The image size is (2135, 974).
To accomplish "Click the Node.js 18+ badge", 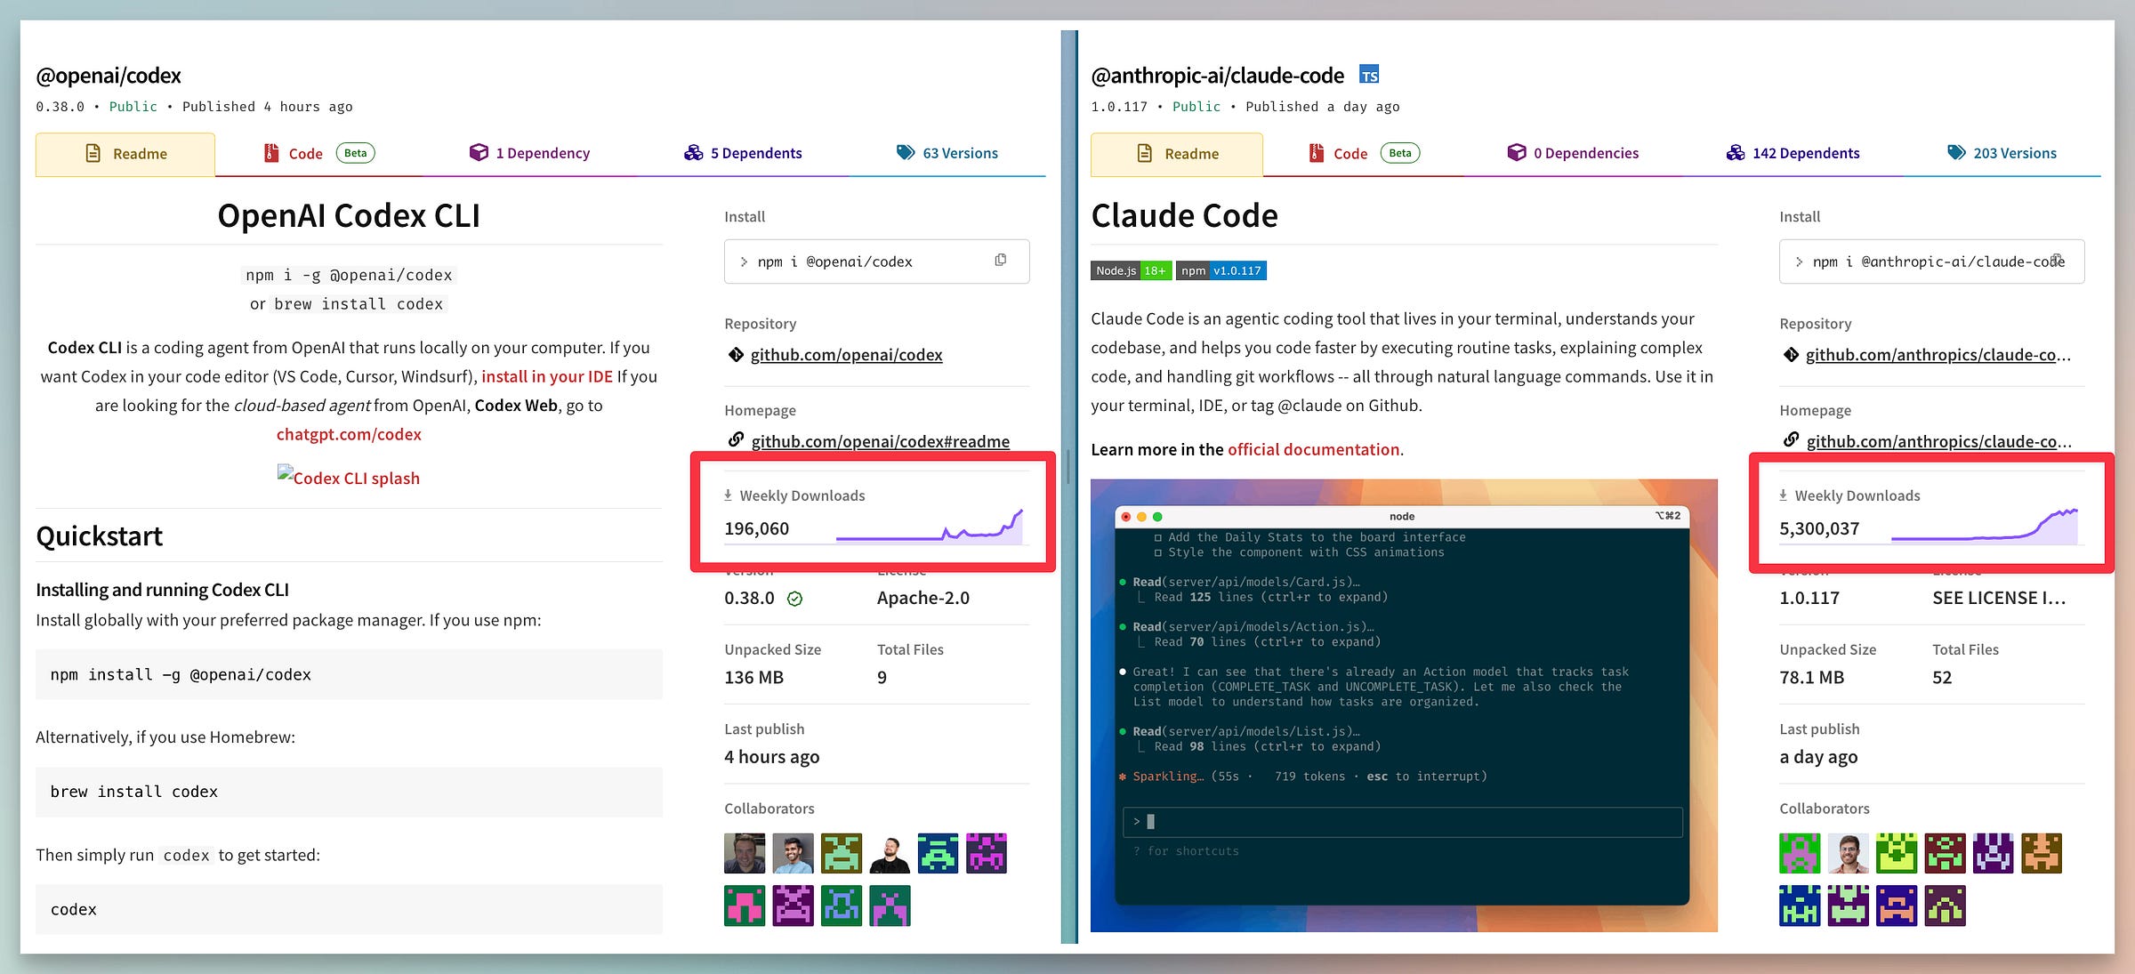I will (1131, 270).
